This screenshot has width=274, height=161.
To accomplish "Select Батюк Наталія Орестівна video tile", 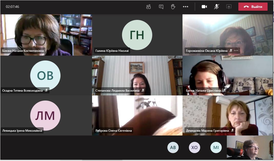I will 228,76.
